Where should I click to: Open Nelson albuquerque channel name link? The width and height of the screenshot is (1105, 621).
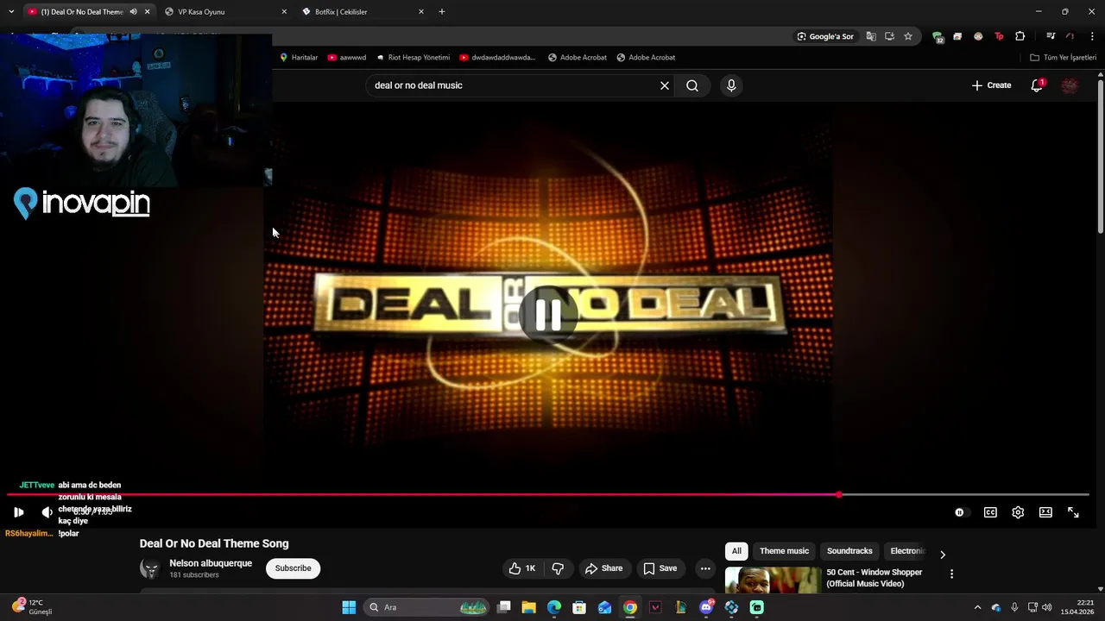211,563
